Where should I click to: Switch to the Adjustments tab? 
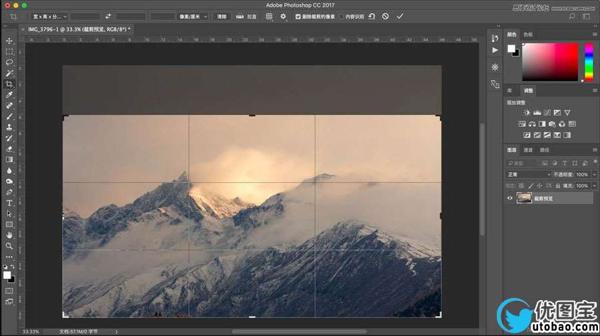point(528,90)
